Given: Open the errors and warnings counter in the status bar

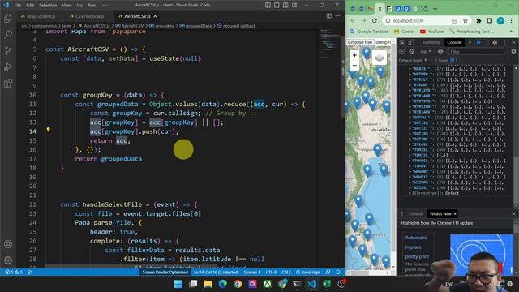Looking at the screenshot, I should tap(14, 273).
